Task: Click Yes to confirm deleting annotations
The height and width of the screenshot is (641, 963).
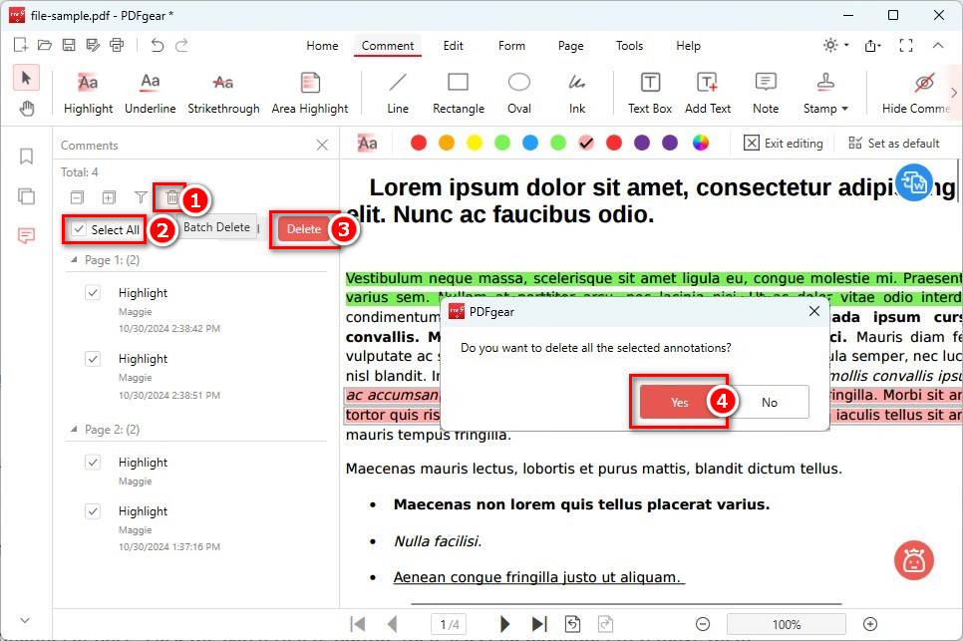Action: pos(680,402)
